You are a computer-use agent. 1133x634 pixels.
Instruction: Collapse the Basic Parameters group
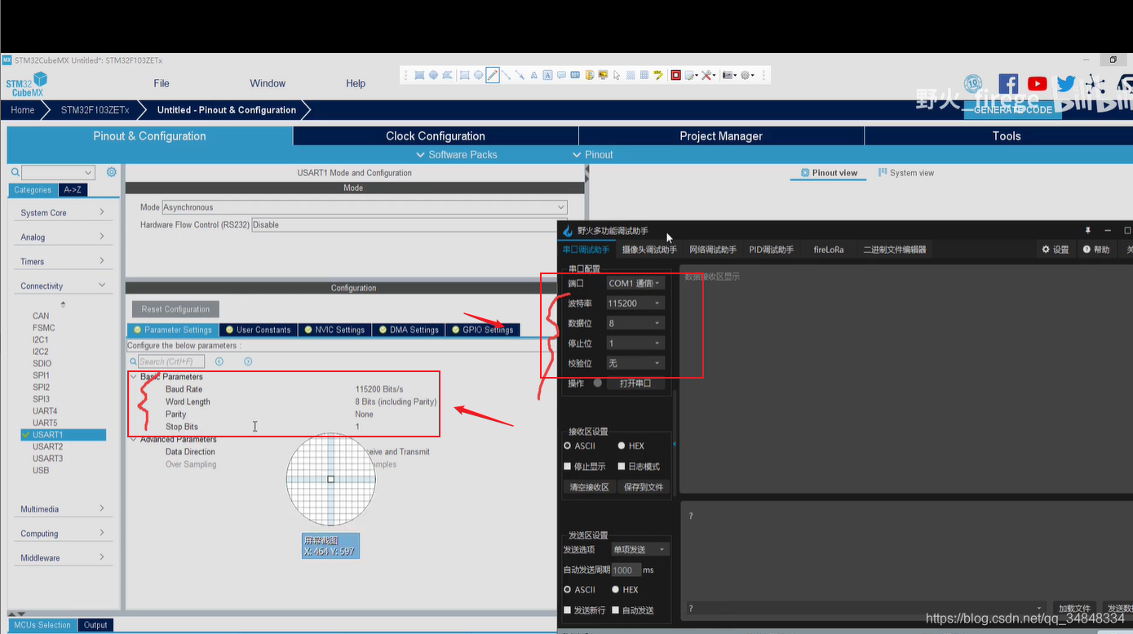133,377
